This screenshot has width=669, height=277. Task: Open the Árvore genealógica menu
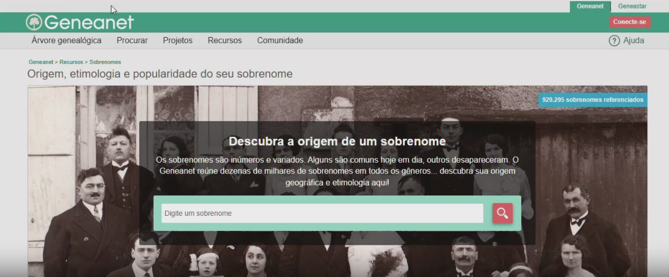tap(66, 40)
